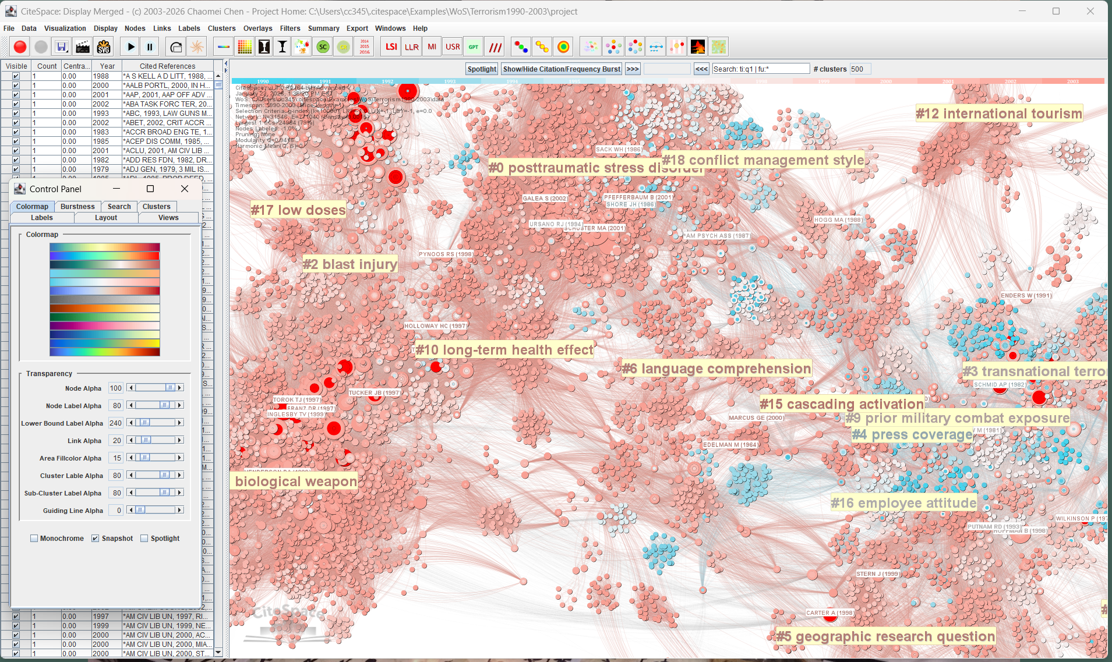Viewport: 1112px width, 662px height.
Task: Select the LSI cluster labeling icon
Action: 391,47
